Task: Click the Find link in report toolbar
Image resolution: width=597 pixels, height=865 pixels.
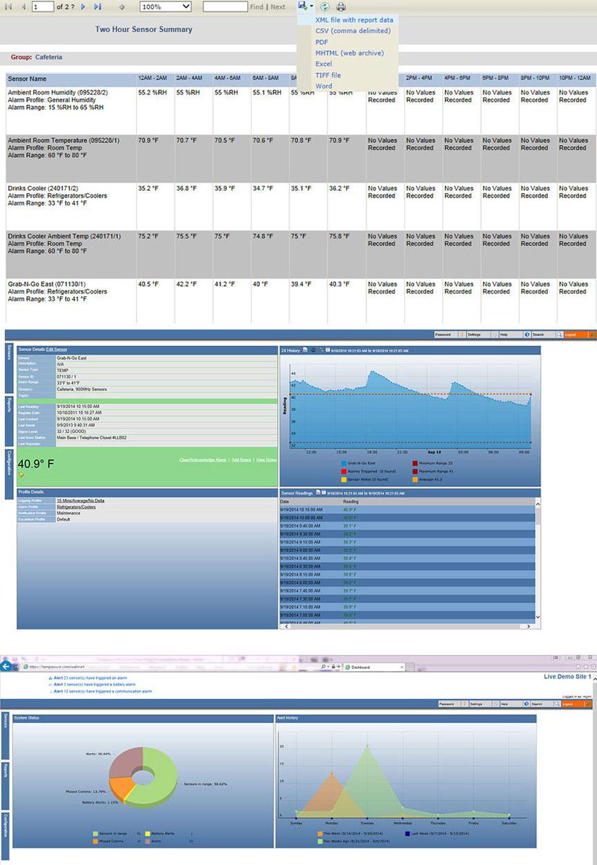Action: [x=257, y=6]
